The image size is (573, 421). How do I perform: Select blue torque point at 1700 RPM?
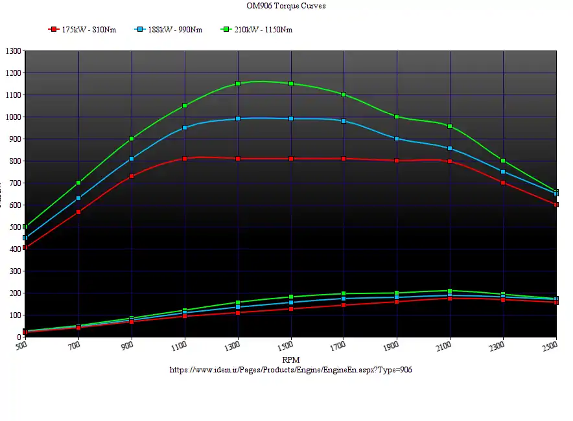pos(344,121)
